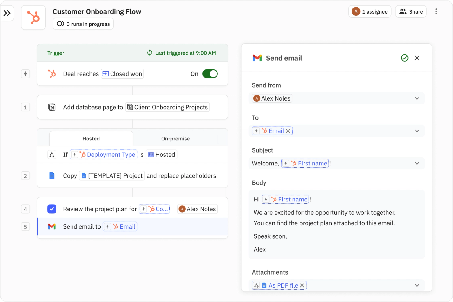The image size is (453, 302).
Task: Close the Send email panel
Action: [x=417, y=58]
